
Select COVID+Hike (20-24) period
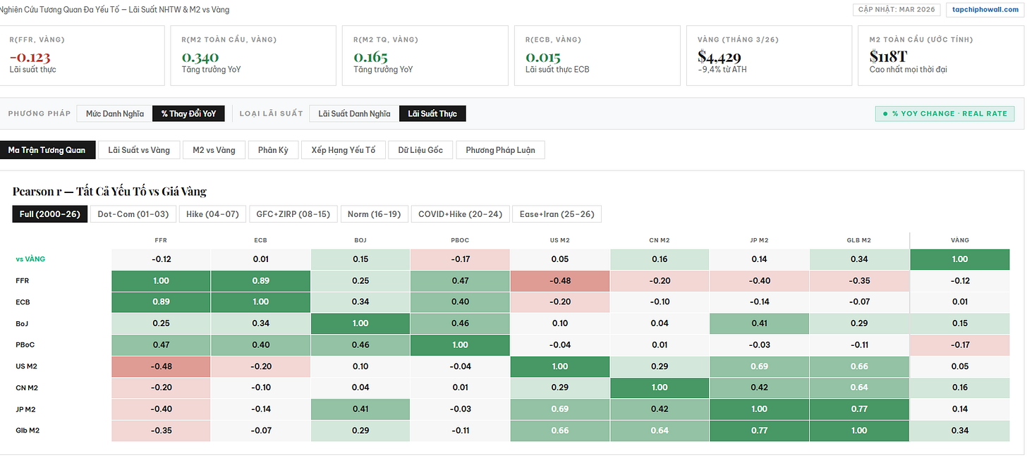[x=460, y=214]
